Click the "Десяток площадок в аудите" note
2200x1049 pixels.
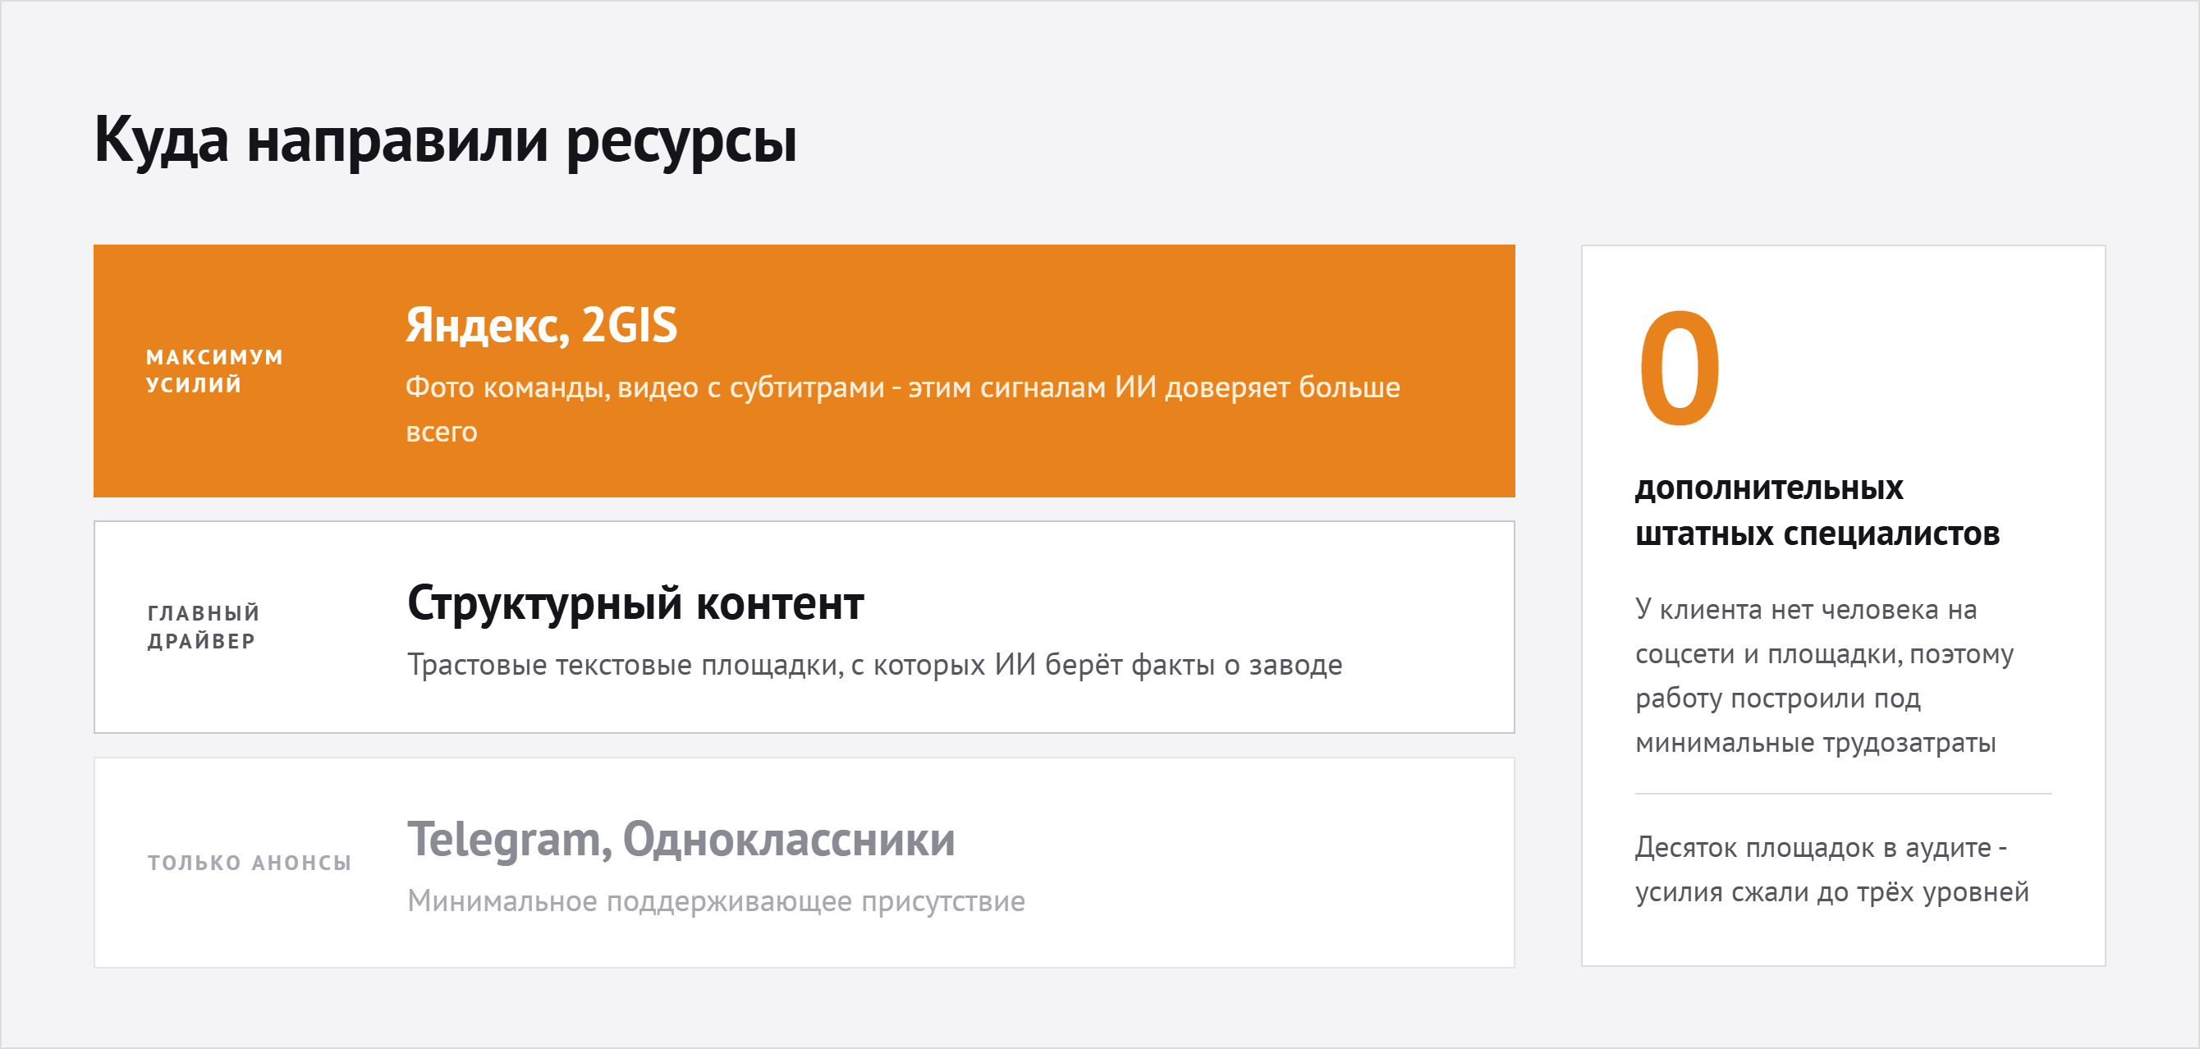tap(1832, 869)
